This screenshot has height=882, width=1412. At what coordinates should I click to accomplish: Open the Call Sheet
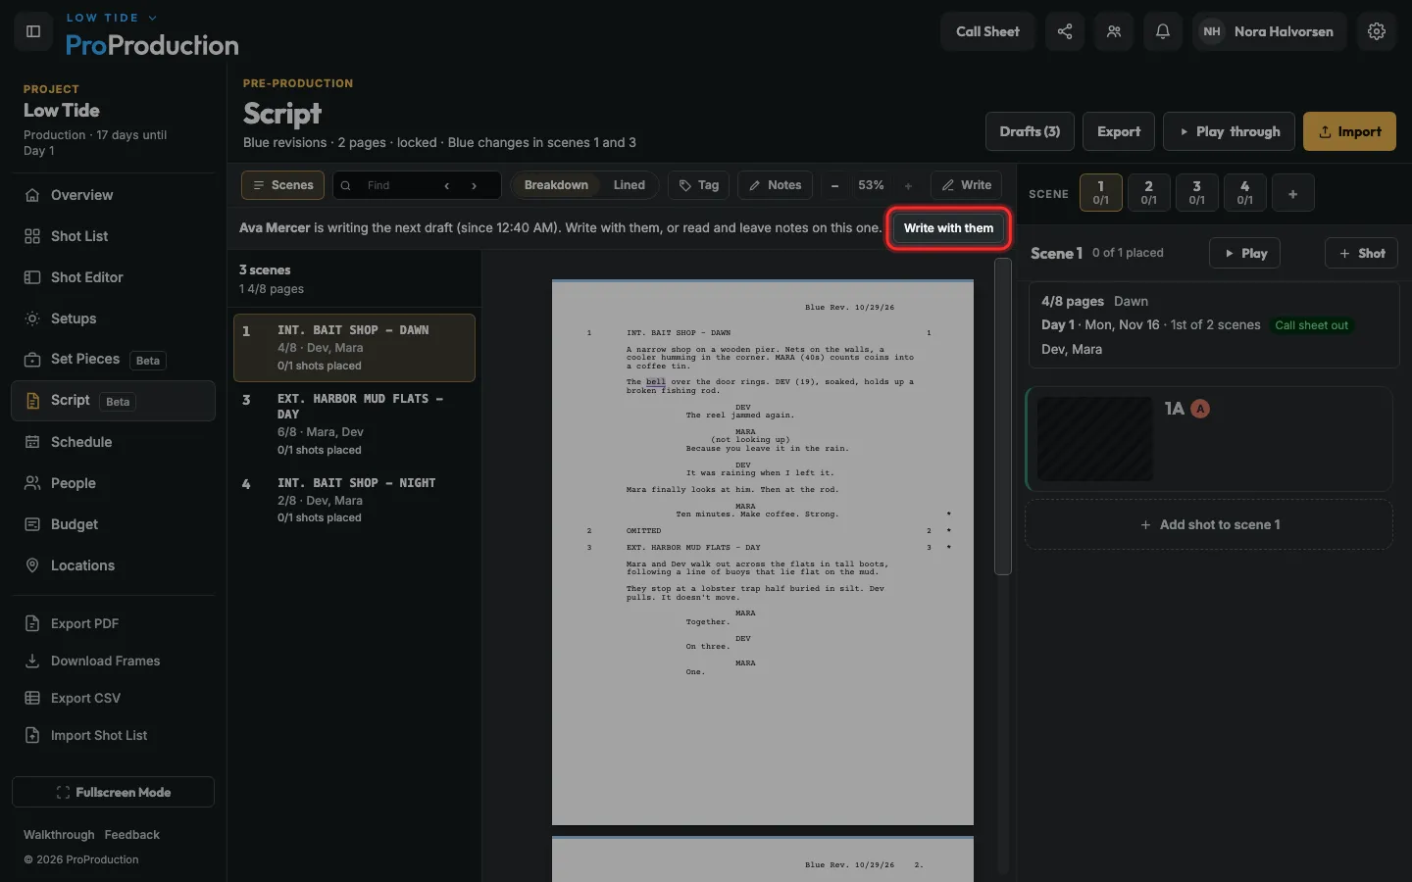(x=987, y=31)
